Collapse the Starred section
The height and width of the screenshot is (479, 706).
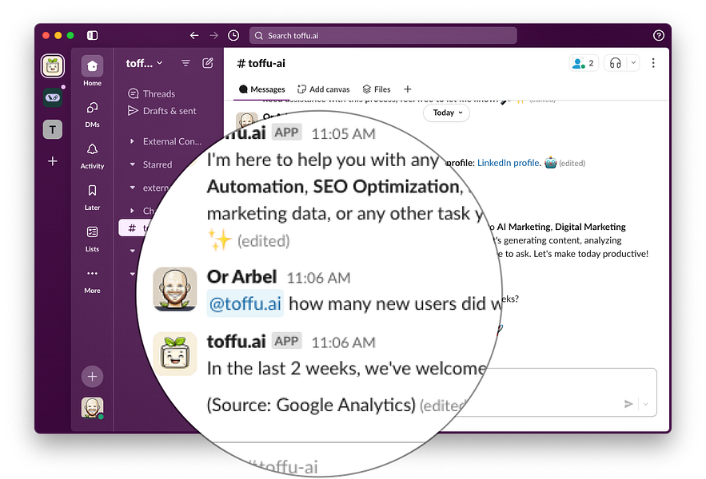133,164
